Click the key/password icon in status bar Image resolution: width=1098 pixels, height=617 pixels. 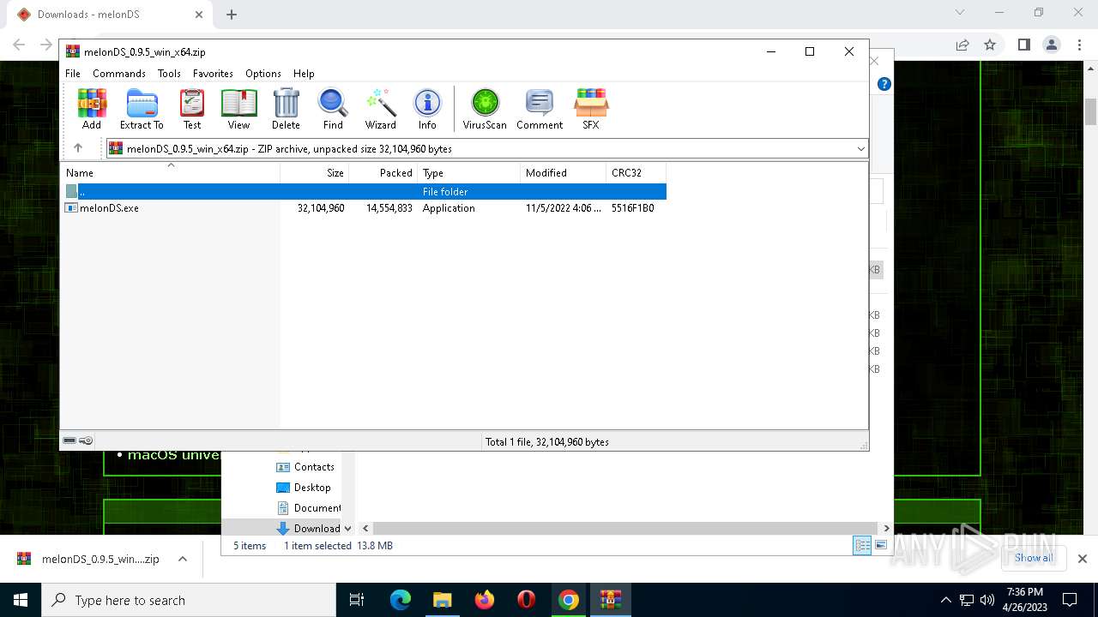point(86,440)
